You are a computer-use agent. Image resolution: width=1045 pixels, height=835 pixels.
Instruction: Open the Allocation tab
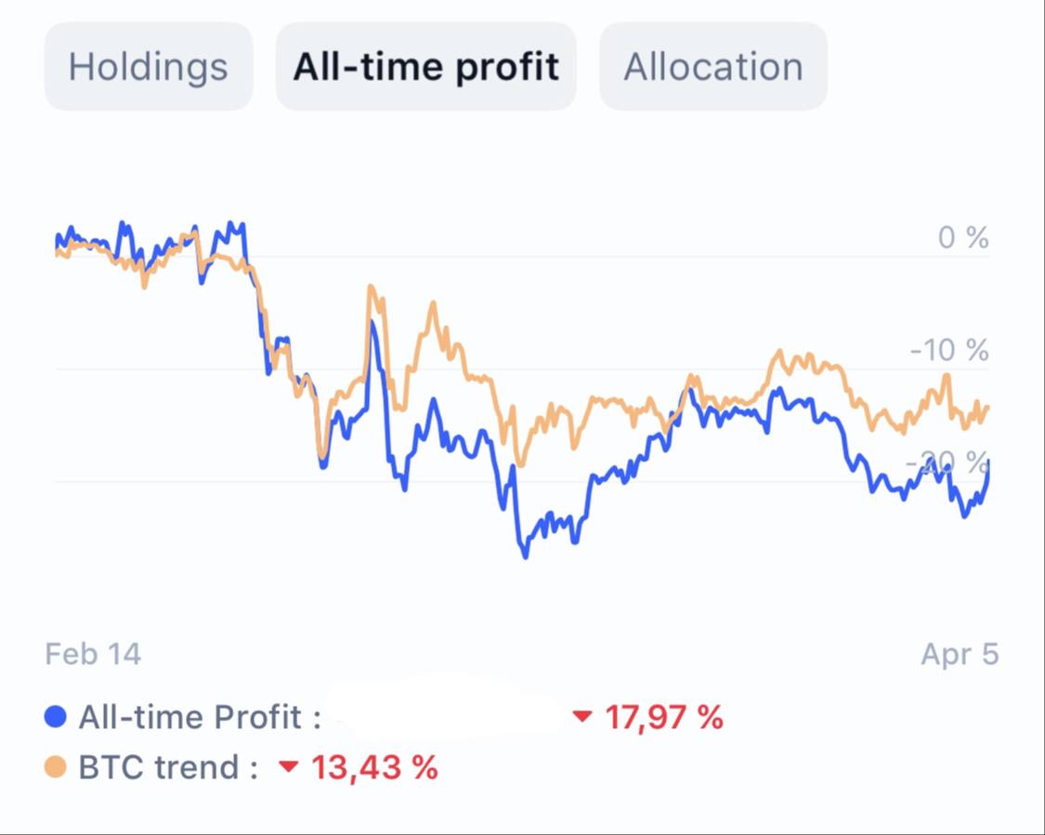(x=712, y=67)
